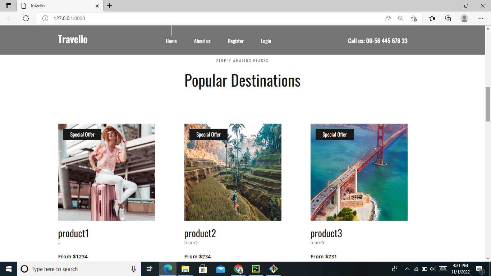
Task: Open Google Chrome from the taskbar
Action: (238, 269)
